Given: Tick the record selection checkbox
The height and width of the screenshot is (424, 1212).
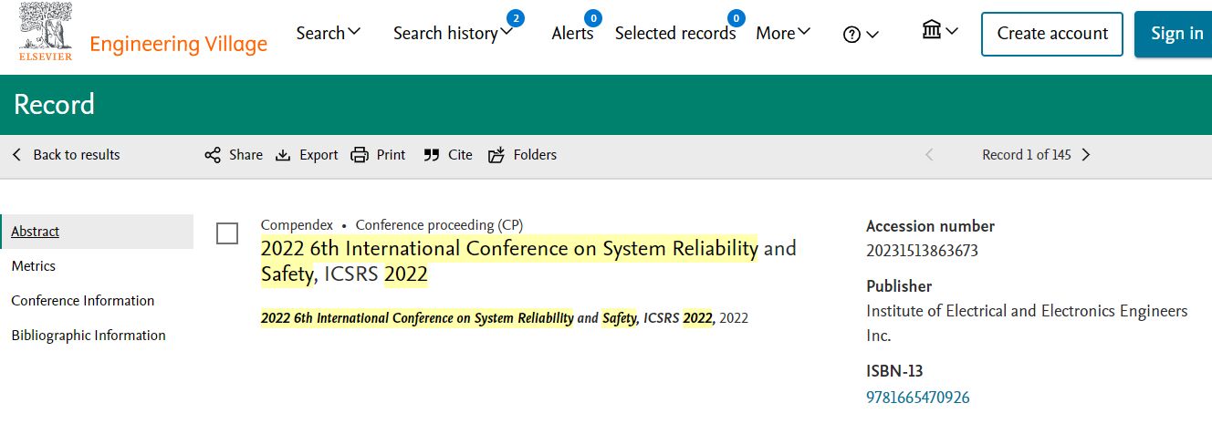Looking at the screenshot, I should coord(227,233).
